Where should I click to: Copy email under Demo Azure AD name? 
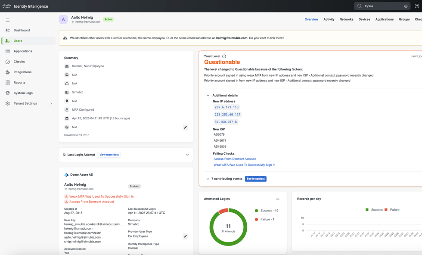66,189
